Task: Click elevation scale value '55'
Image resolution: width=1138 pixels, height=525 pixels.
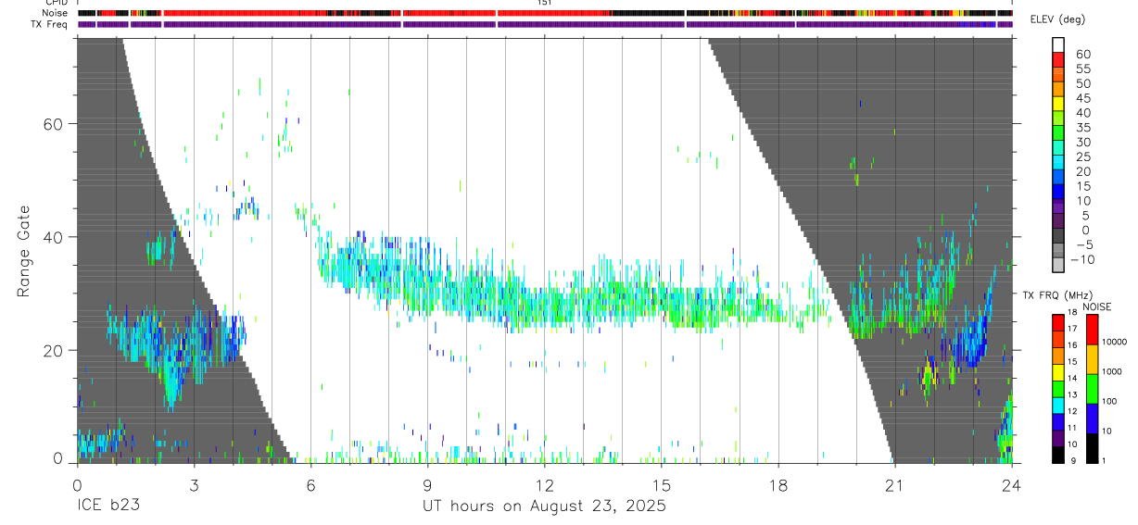Action: [x=1081, y=69]
